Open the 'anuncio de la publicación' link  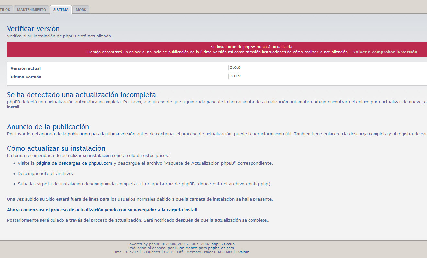pos(87,134)
